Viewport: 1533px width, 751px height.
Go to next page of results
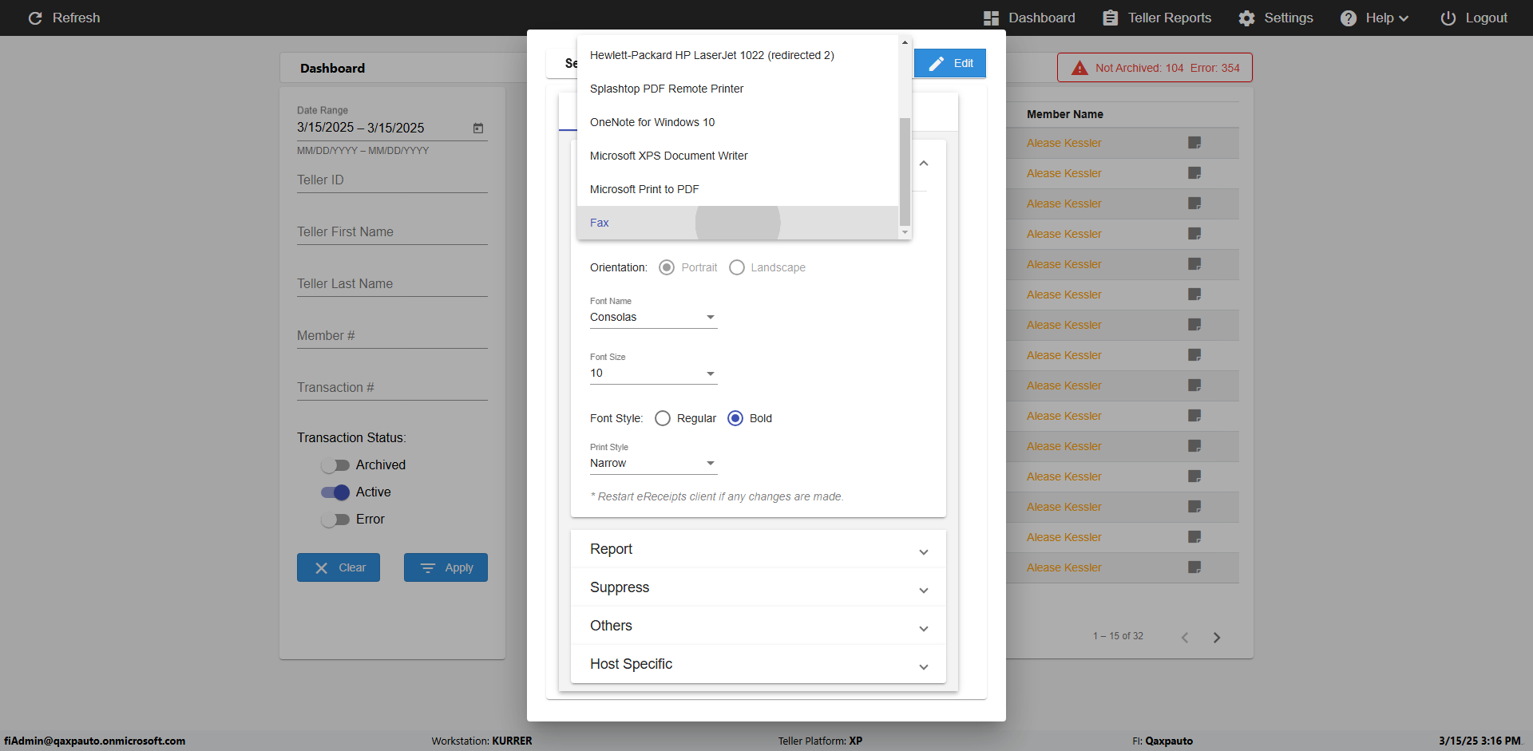(1217, 638)
